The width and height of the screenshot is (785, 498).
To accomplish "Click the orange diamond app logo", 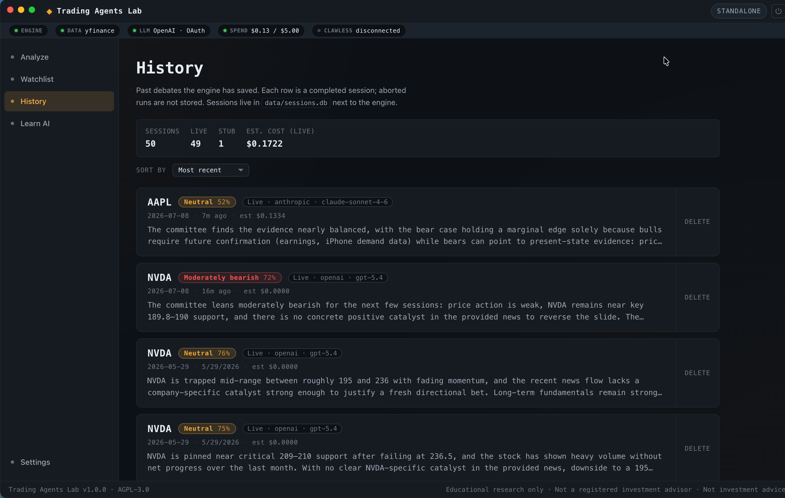I will point(49,11).
